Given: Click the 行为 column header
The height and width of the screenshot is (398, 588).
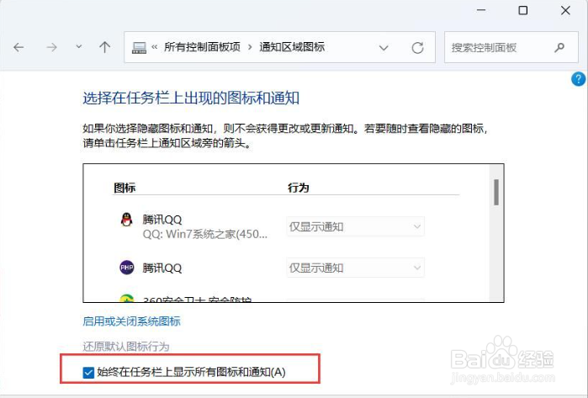Looking at the screenshot, I should [x=298, y=188].
